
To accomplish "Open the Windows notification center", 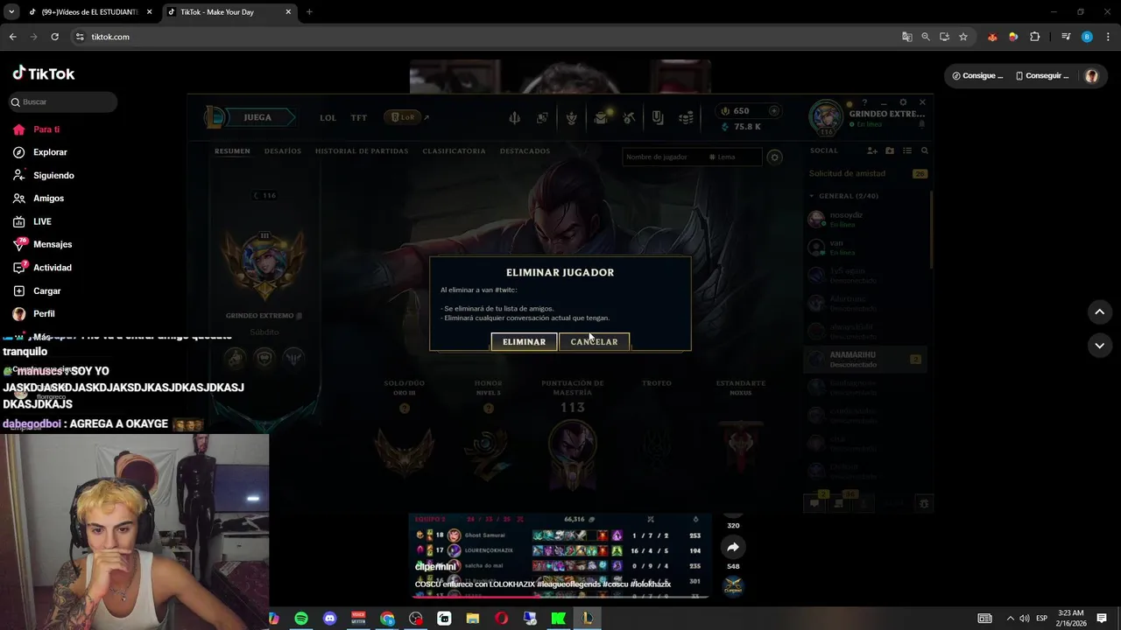I will [1102, 619].
